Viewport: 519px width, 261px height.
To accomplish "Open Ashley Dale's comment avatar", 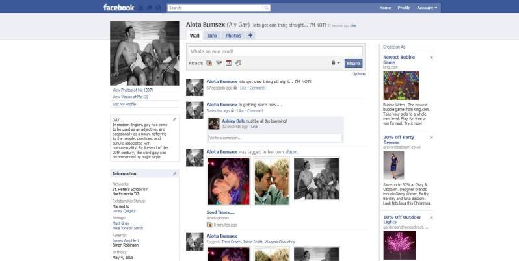I will (x=214, y=124).
